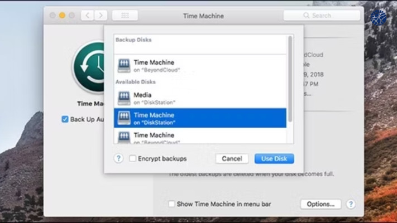Click drive icon in highlighted DiskStation row
This screenshot has width=397, height=223.
[x=124, y=118]
